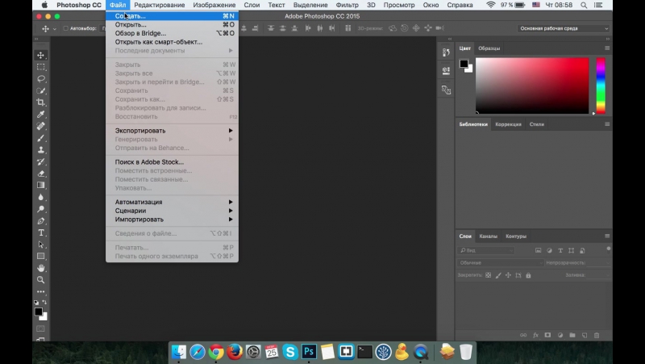Image resolution: width=645 pixels, height=364 pixels.
Task: Open the Edit menu in menu bar
Action: point(159,5)
